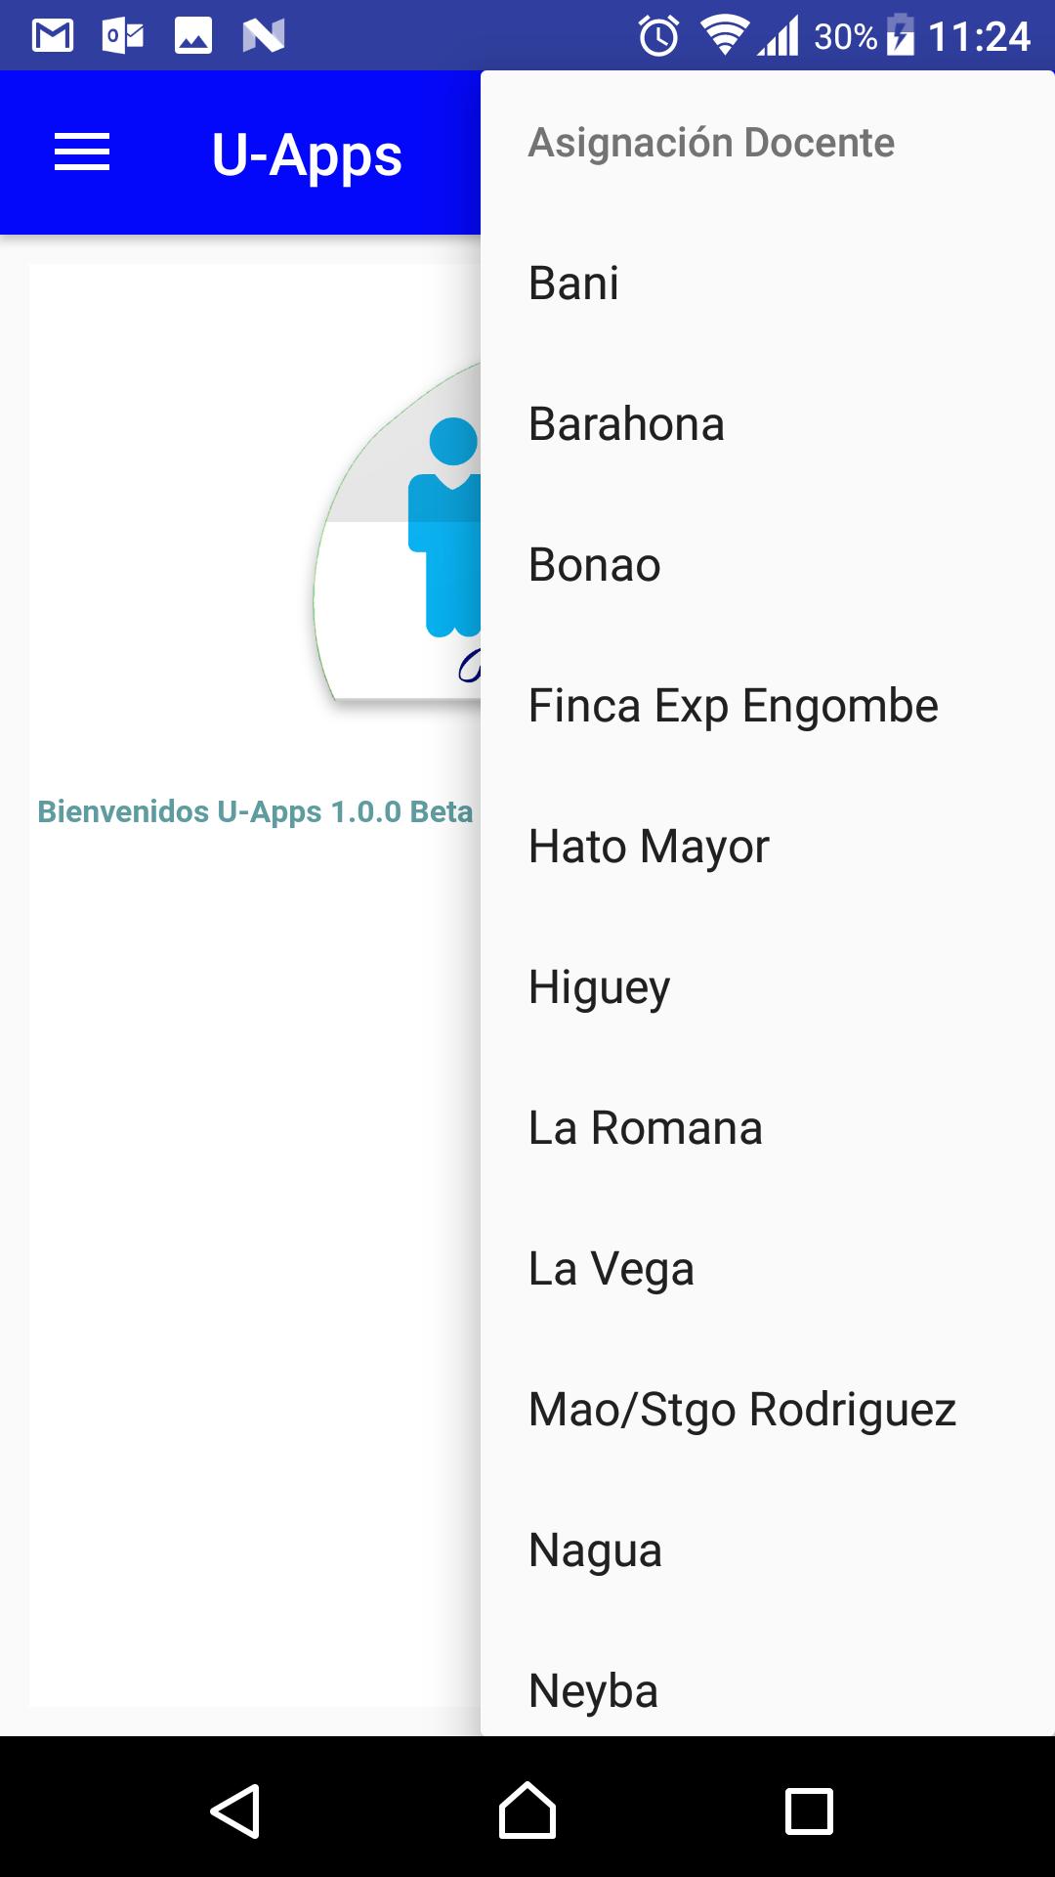Tap the alarm clock status icon
Screen dimensions: 1055x1877
658,36
